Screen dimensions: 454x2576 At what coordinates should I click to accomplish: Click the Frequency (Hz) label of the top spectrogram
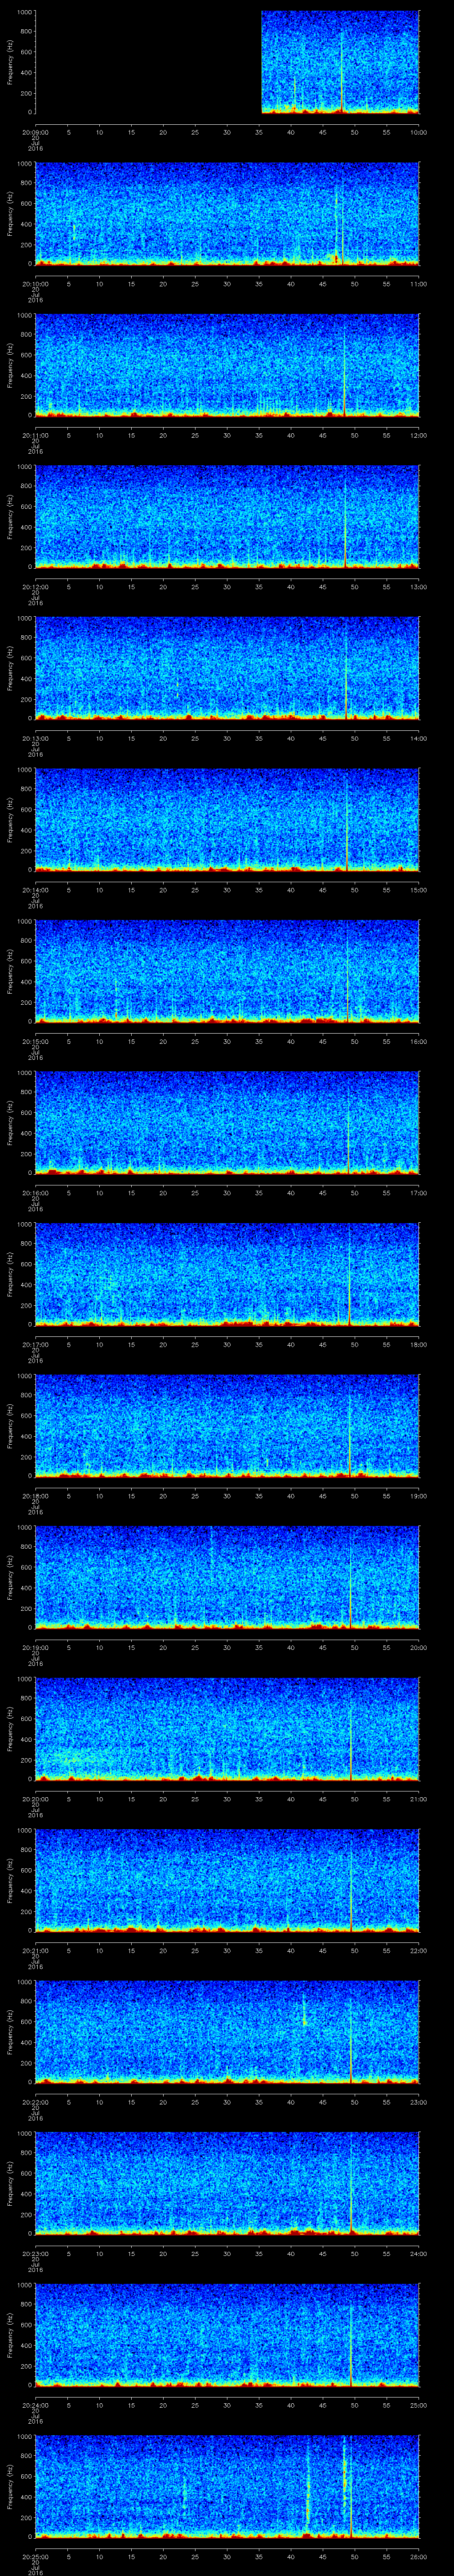pyautogui.click(x=10, y=62)
